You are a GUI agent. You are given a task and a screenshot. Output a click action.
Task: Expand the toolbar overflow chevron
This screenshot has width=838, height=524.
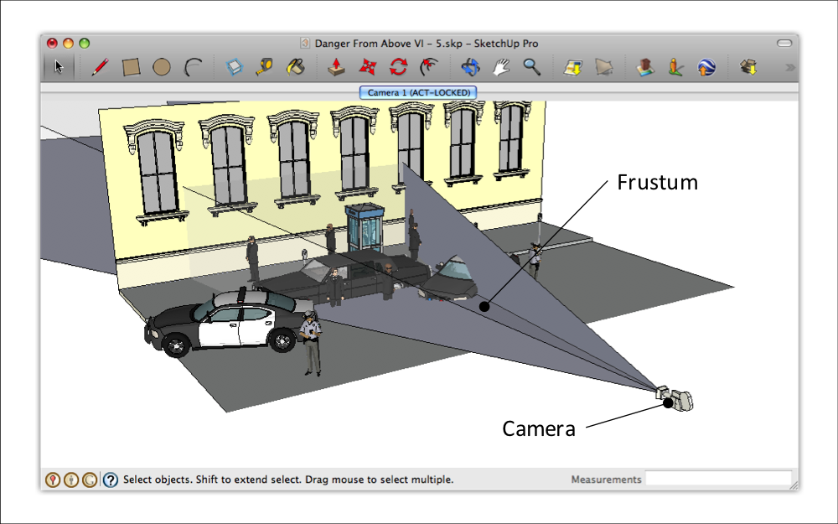click(789, 68)
